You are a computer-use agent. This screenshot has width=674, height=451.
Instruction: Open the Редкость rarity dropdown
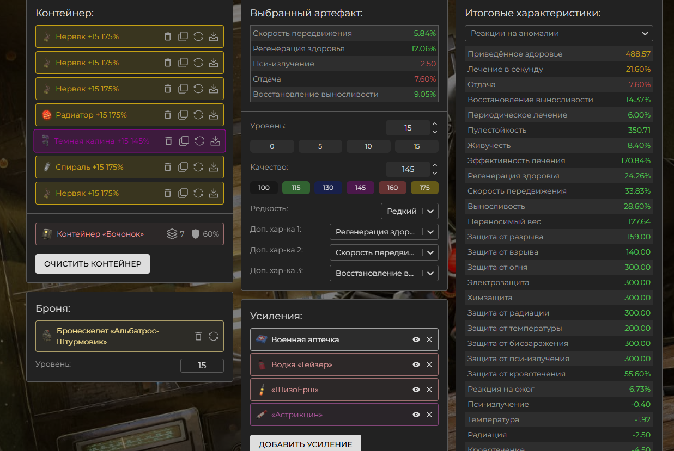point(409,211)
